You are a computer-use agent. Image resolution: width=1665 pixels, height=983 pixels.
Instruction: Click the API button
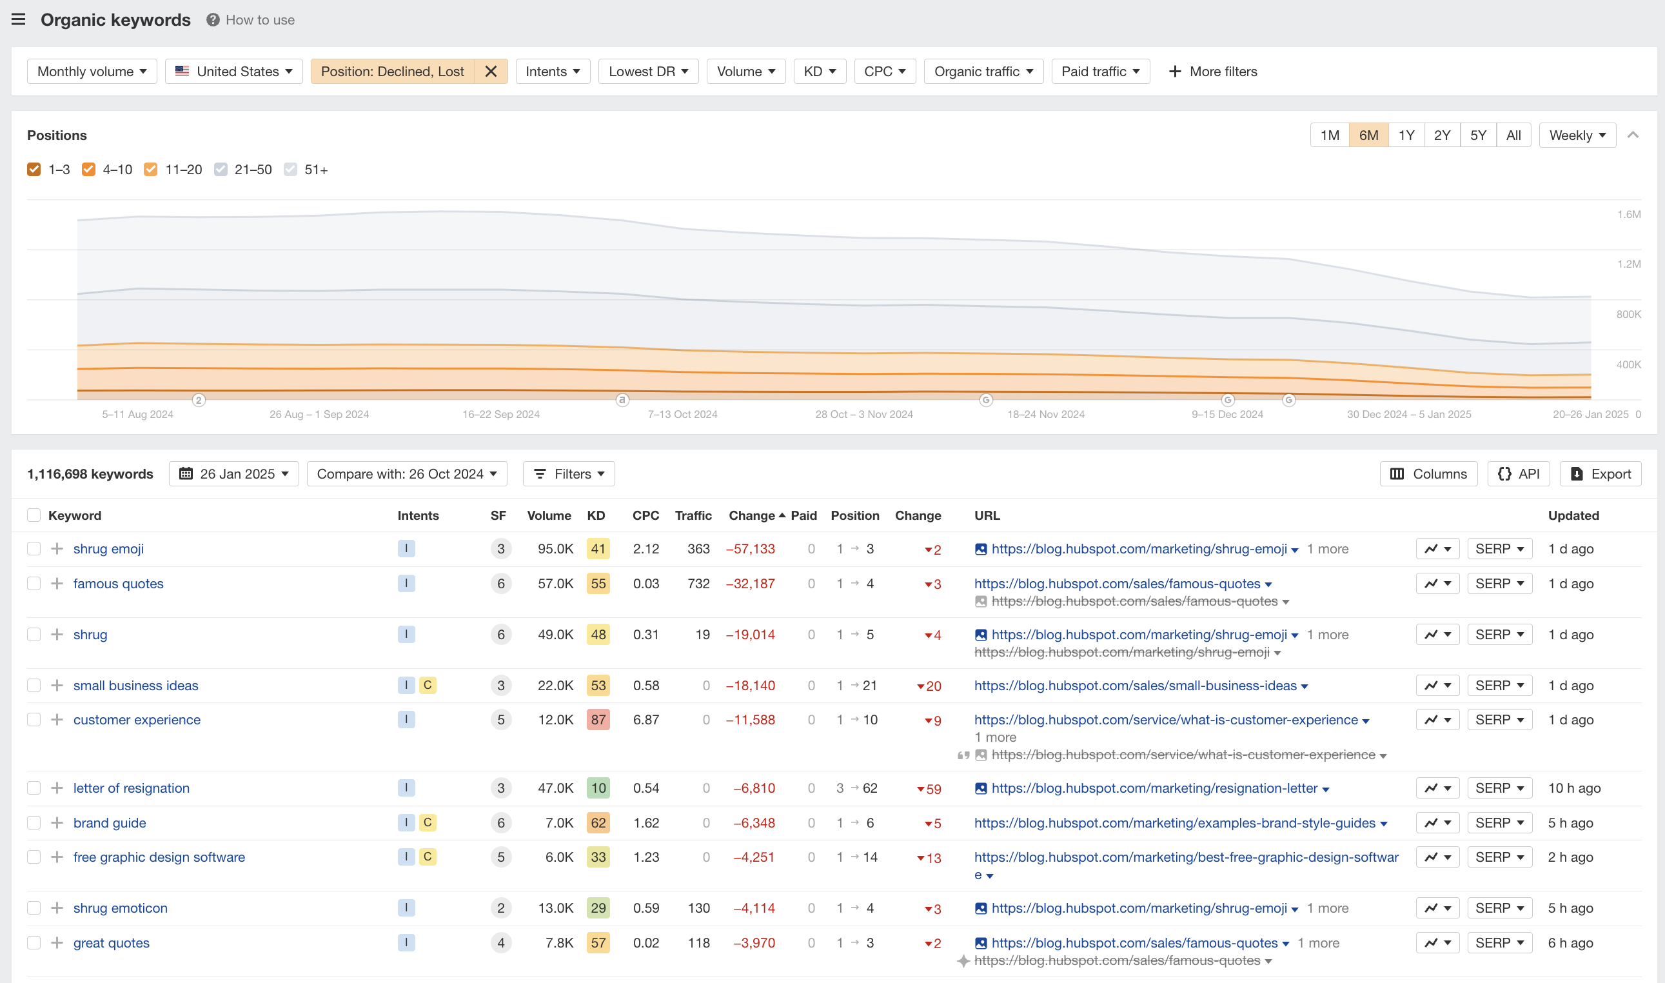click(1518, 474)
